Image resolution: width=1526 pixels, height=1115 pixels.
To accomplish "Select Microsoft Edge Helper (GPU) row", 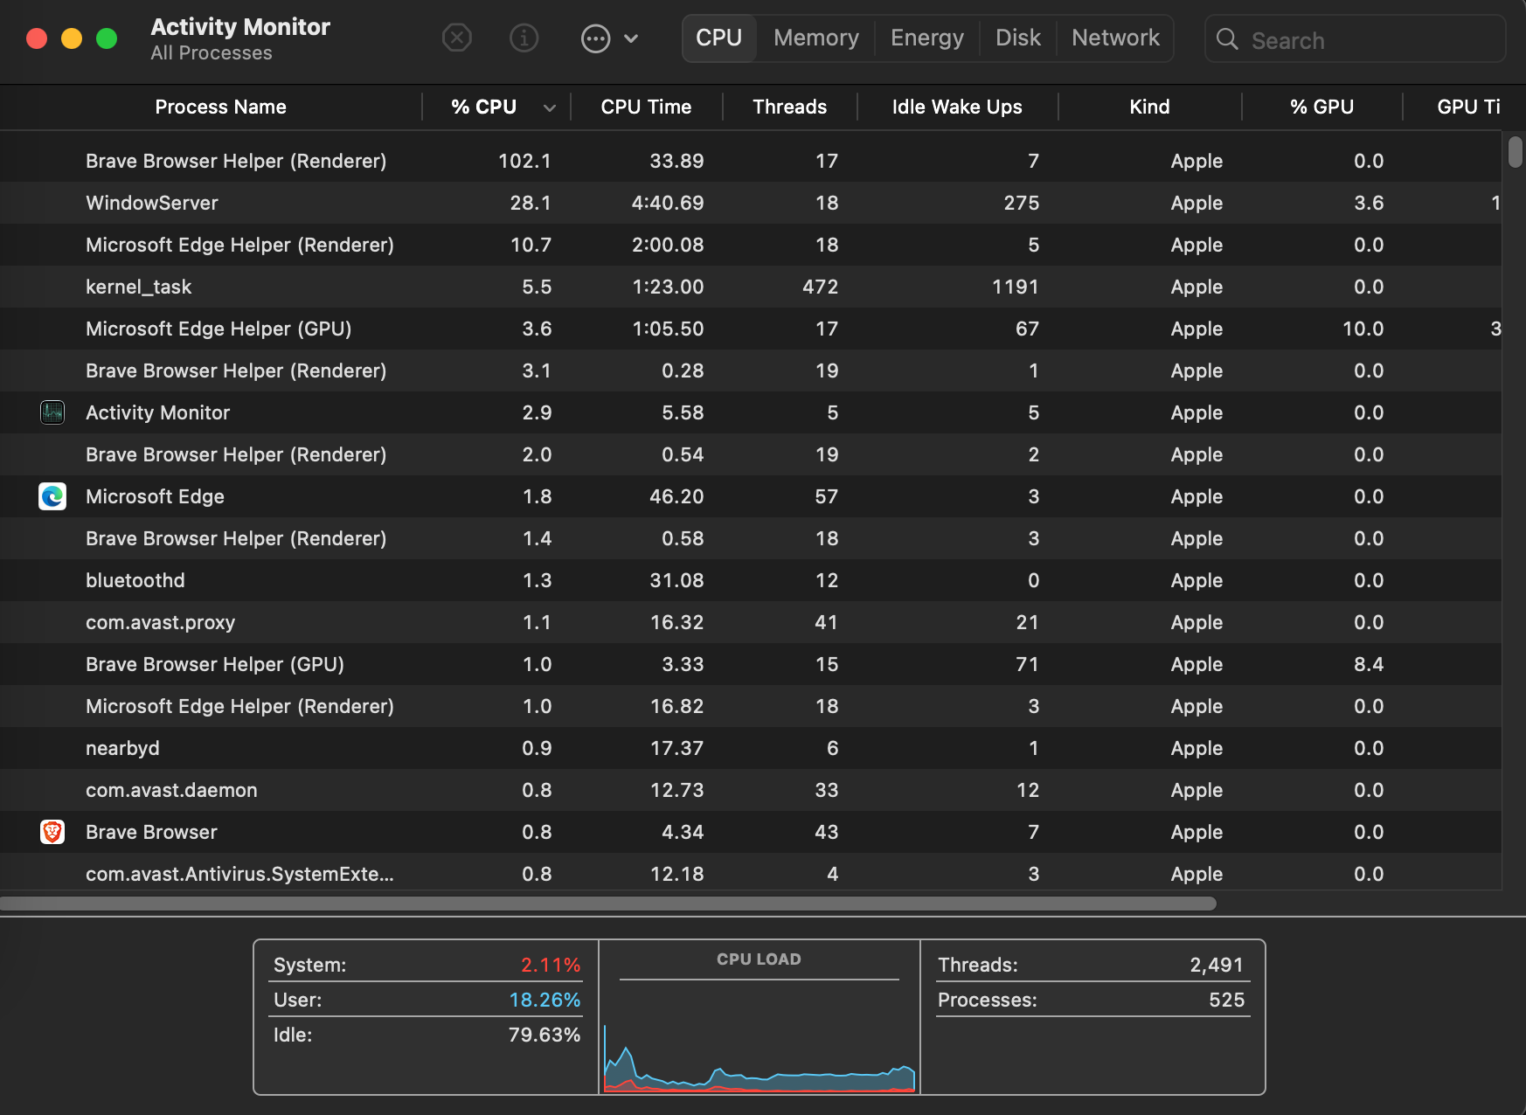I will (x=751, y=329).
